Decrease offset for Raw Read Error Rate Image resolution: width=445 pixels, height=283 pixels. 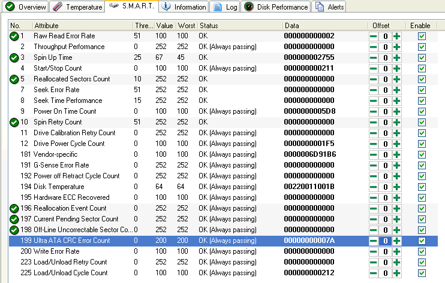(374, 36)
